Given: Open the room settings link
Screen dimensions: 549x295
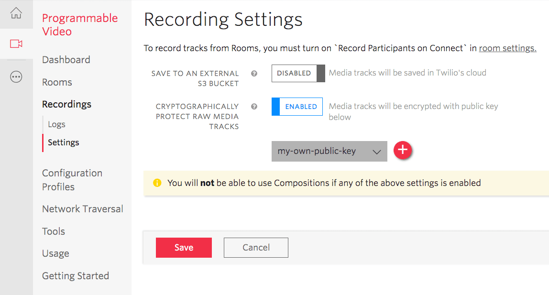Looking at the screenshot, I should tap(507, 48).
